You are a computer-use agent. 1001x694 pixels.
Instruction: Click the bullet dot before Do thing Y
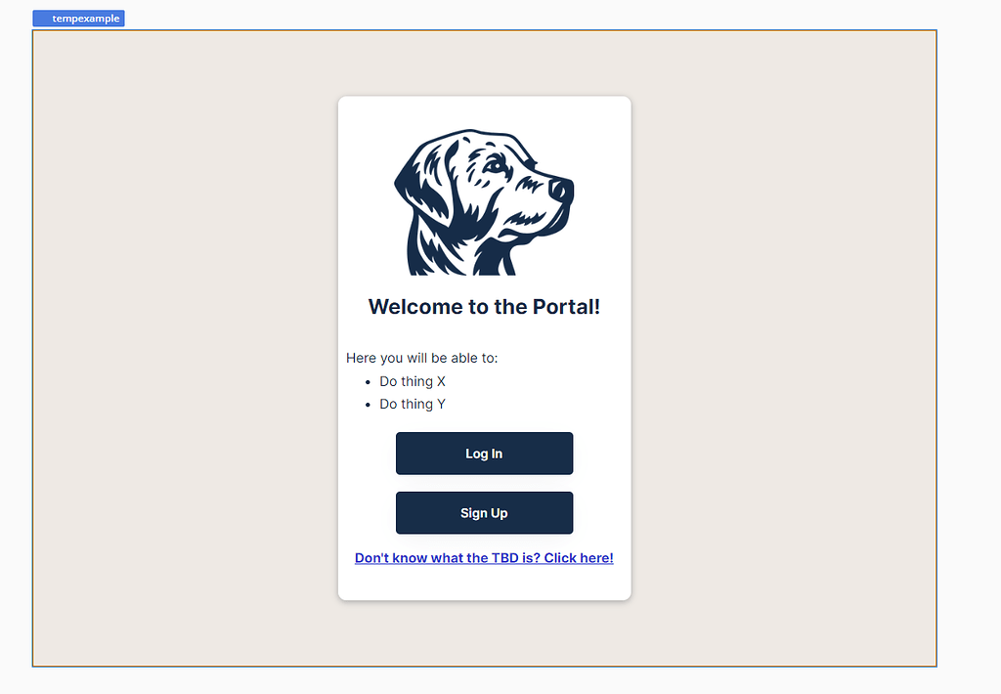point(368,405)
